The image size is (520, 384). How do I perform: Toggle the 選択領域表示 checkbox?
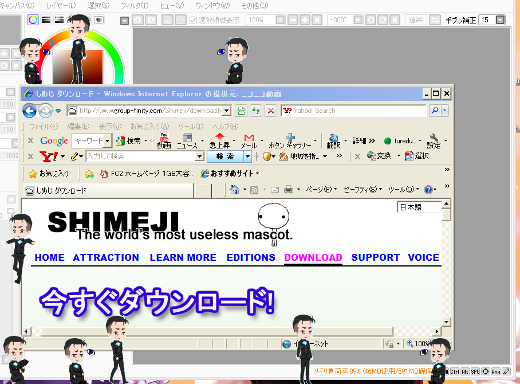[x=194, y=20]
